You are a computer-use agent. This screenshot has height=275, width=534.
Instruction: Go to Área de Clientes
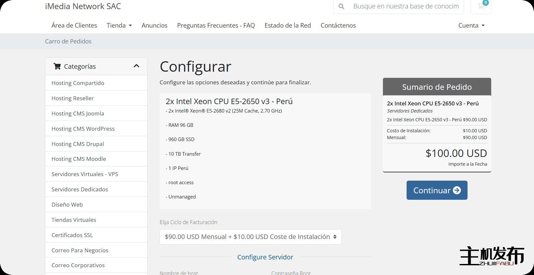pyautogui.click(x=74, y=25)
